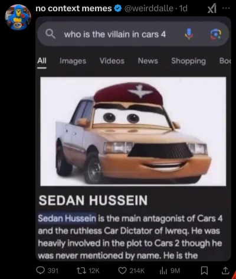236x279 pixels.
Task: Share the post via upload icon
Action: click(x=225, y=271)
